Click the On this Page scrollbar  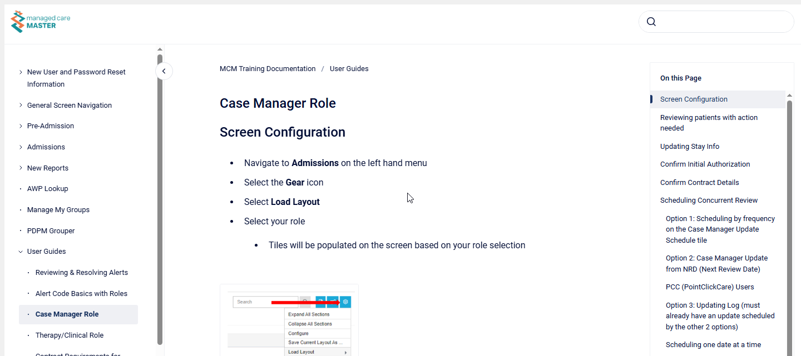(789, 228)
